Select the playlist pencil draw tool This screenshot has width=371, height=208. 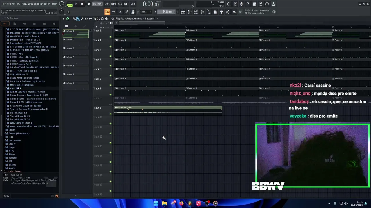(x=74, y=19)
